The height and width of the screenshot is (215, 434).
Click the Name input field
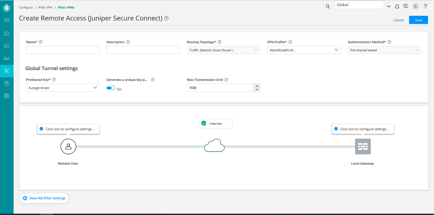coord(63,50)
